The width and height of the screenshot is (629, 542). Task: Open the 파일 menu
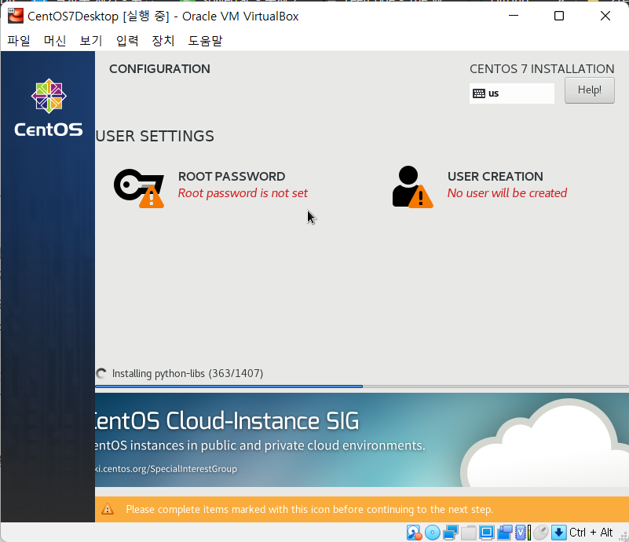[18, 41]
